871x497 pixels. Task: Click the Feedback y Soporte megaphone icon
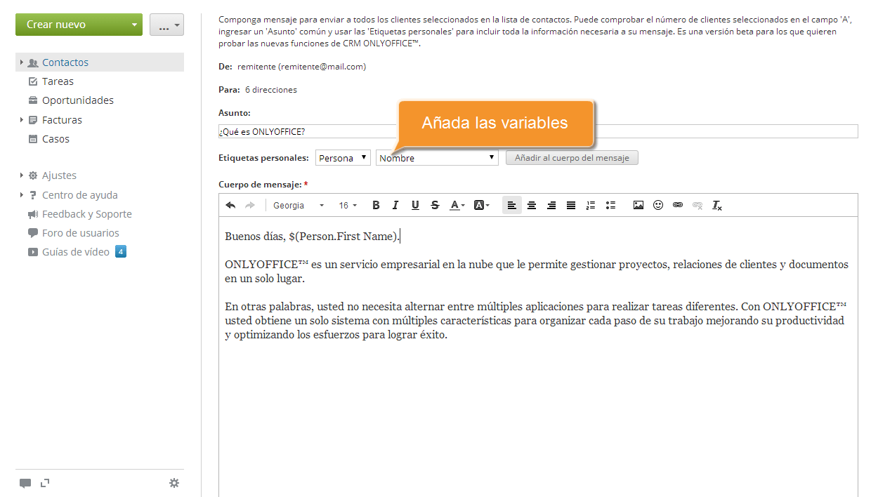point(32,214)
